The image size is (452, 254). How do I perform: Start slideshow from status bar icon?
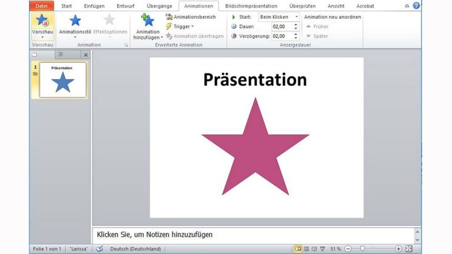(321, 249)
